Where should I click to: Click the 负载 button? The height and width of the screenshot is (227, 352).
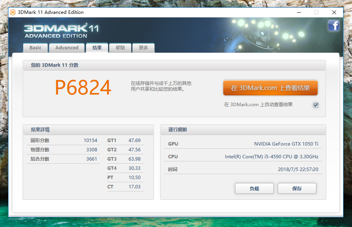tap(254, 188)
